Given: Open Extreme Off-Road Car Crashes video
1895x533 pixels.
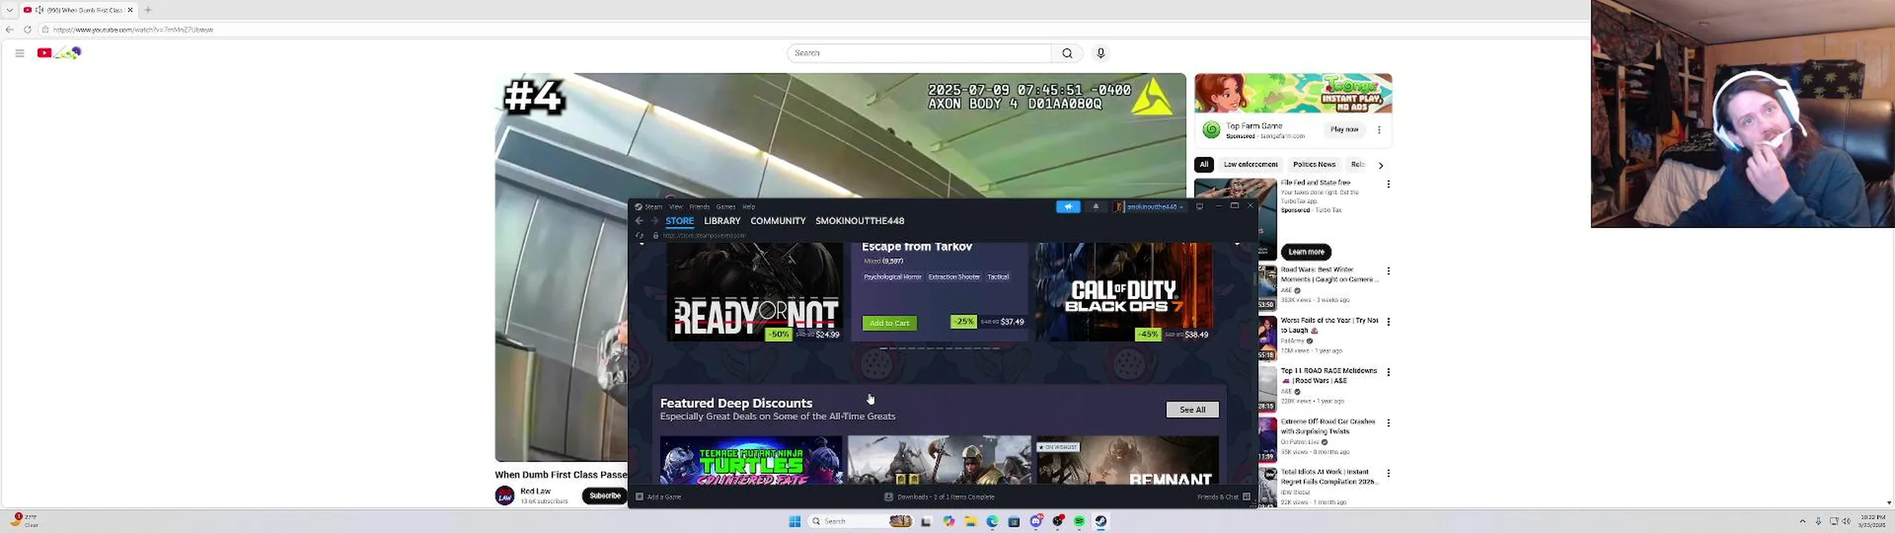Looking at the screenshot, I should [1329, 426].
